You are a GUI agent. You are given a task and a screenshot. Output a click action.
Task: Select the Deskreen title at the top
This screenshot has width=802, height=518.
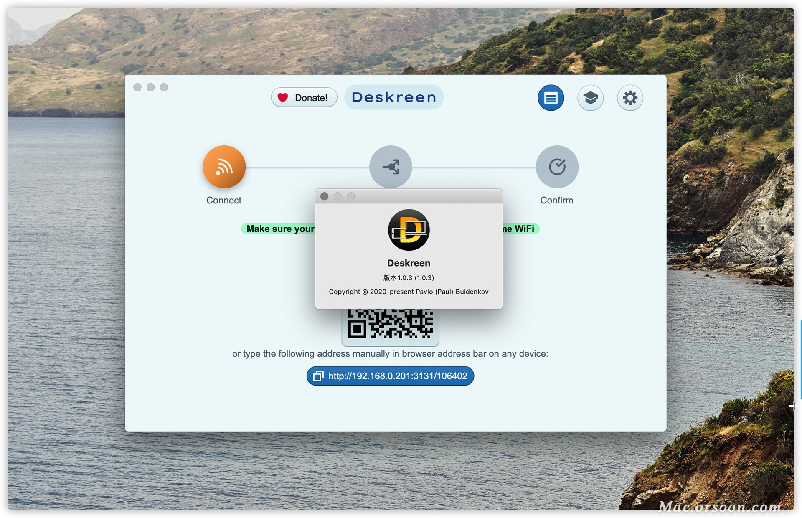393,97
